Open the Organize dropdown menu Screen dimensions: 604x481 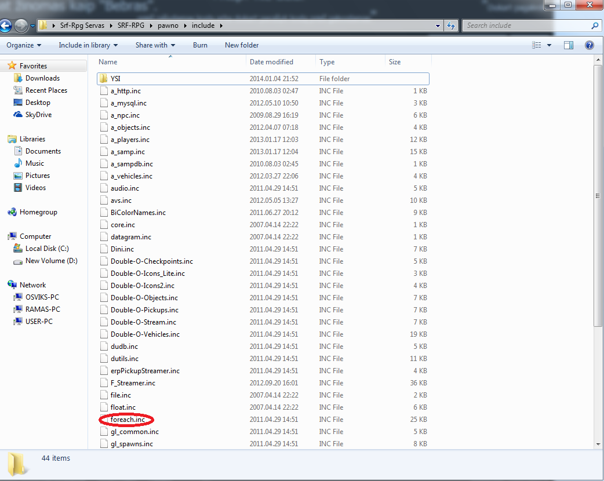click(x=24, y=45)
